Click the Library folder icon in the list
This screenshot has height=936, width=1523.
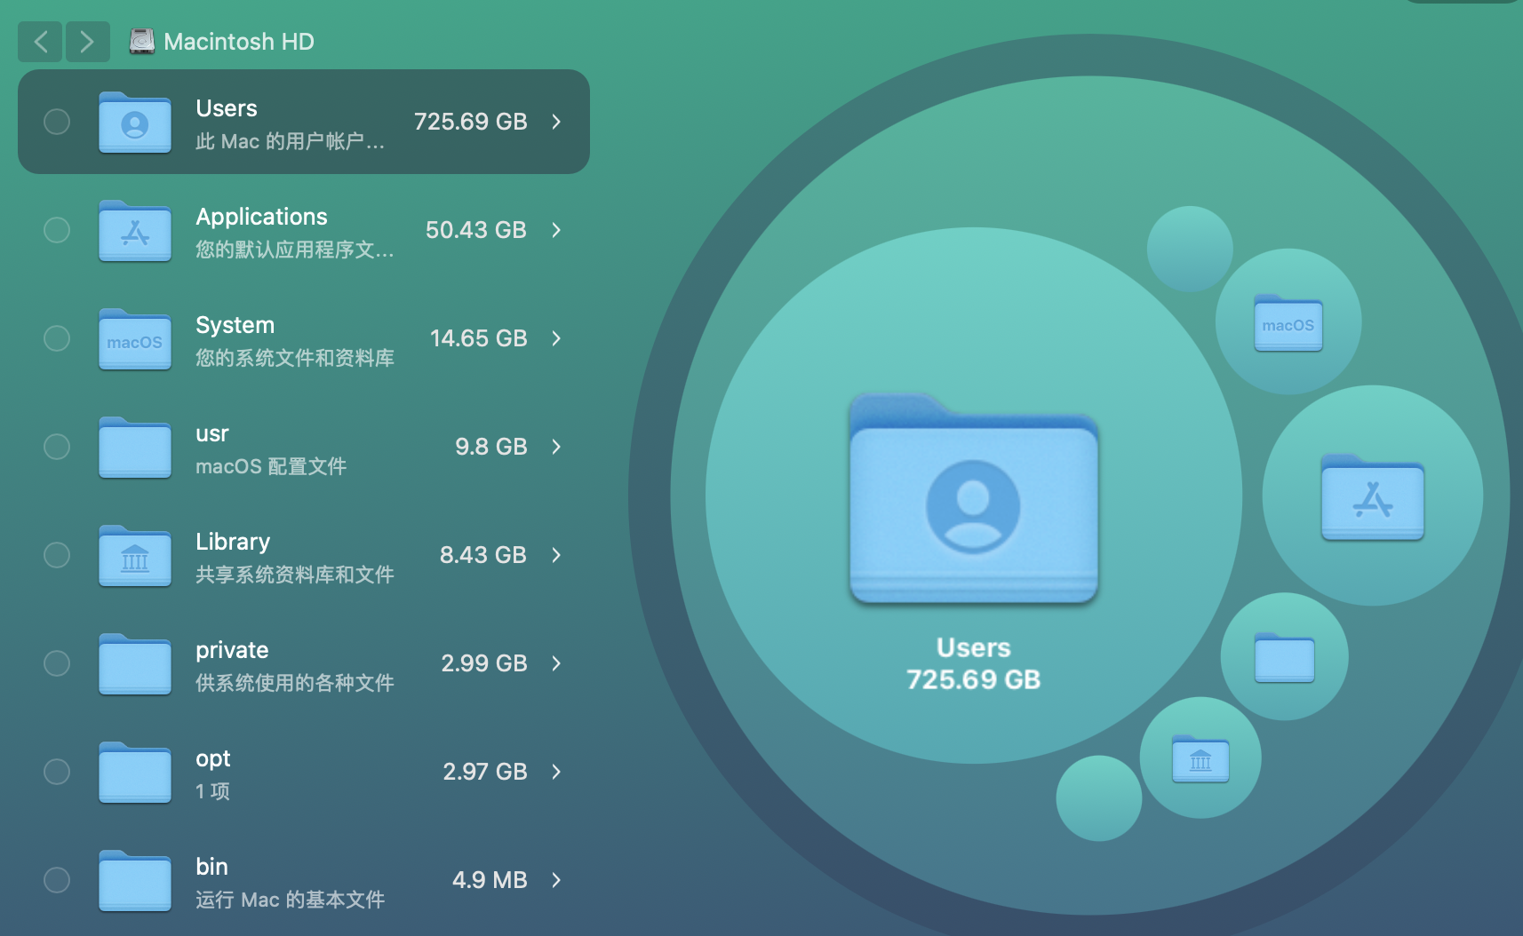click(135, 555)
